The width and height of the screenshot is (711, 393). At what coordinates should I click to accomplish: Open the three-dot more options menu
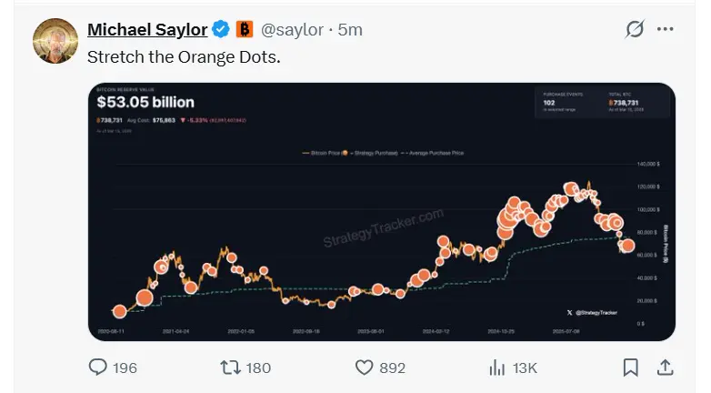tap(666, 29)
